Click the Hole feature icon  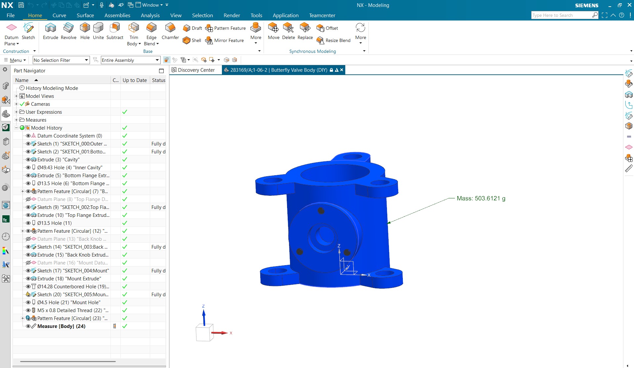pos(85,31)
